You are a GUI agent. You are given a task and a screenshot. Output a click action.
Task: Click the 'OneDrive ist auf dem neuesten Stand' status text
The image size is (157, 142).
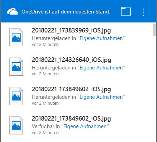coord(66,12)
